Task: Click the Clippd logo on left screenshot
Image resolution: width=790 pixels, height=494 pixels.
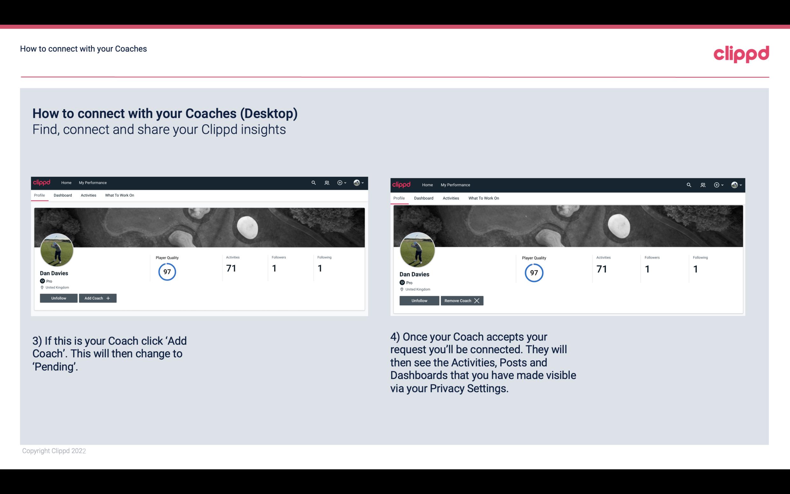Action: [42, 182]
